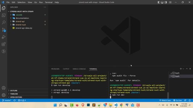Open Photoshop from the taskbar
Screen dimensions: 193x108
(x=88, y=105)
